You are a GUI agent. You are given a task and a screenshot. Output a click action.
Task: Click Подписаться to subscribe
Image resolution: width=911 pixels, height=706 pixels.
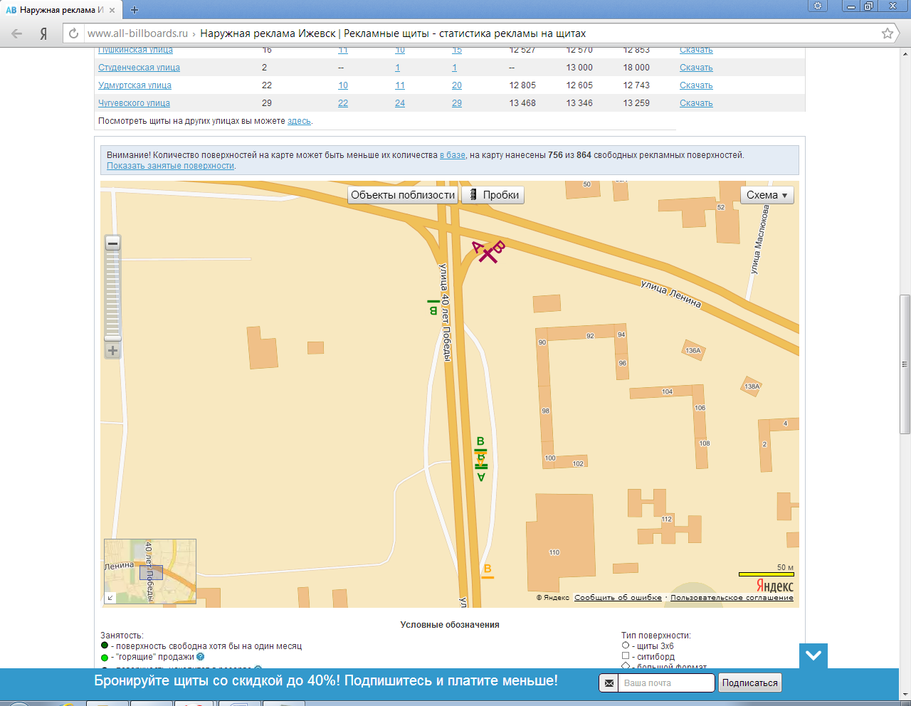(x=750, y=683)
